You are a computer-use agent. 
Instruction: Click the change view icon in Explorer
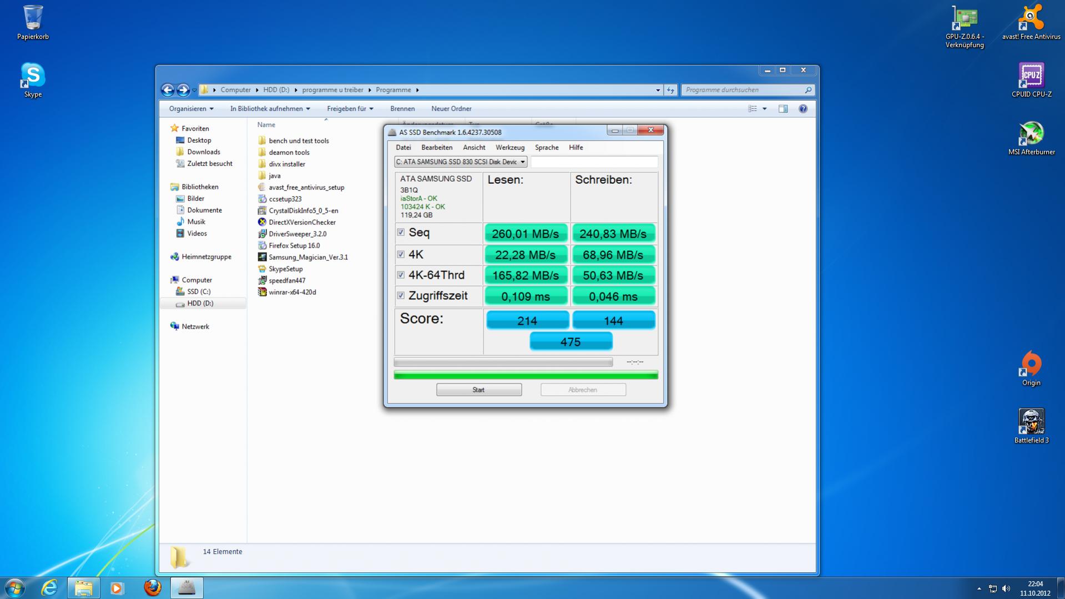pyautogui.click(x=753, y=109)
